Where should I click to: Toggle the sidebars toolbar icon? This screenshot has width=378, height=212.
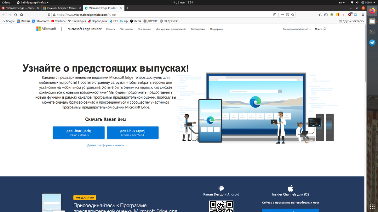pyautogui.click(x=326, y=15)
